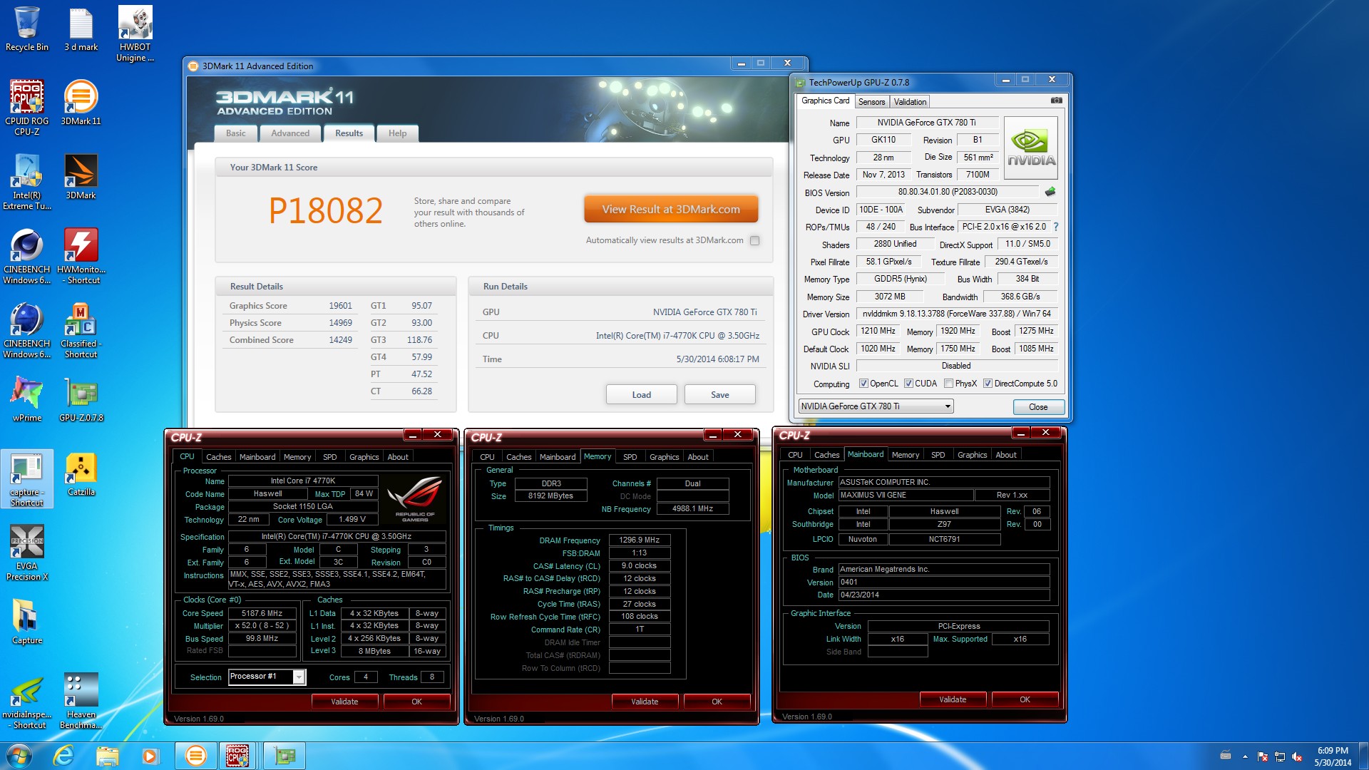1369x770 pixels.
Task: Launch CPUID ROG CPU-Z desktop icon
Action: [27, 107]
